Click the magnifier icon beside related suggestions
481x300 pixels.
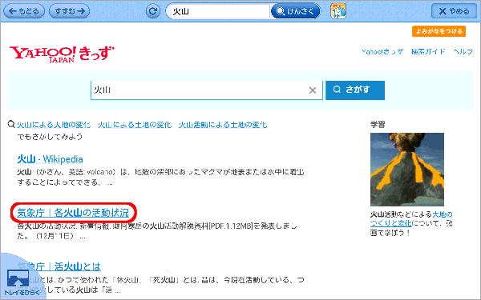(11, 124)
